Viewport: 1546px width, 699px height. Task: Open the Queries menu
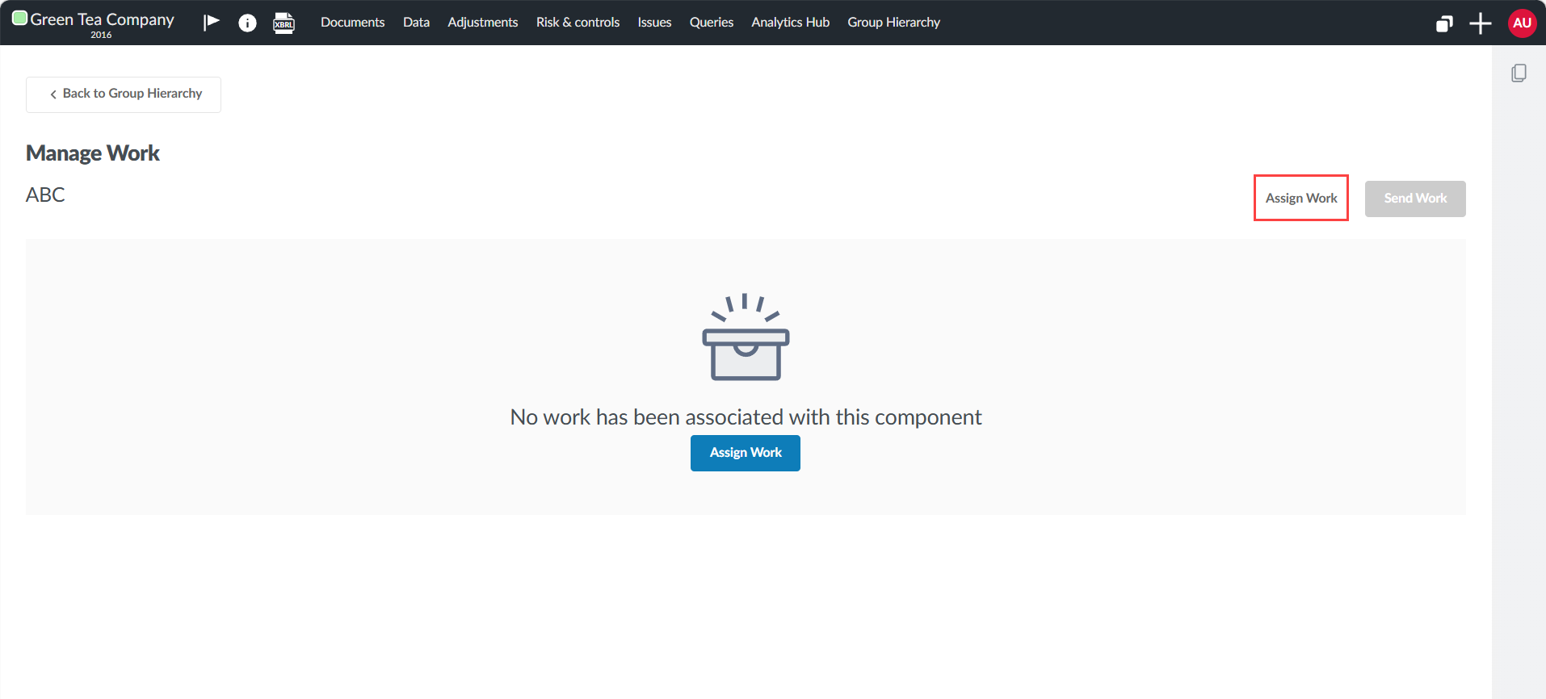711,23
